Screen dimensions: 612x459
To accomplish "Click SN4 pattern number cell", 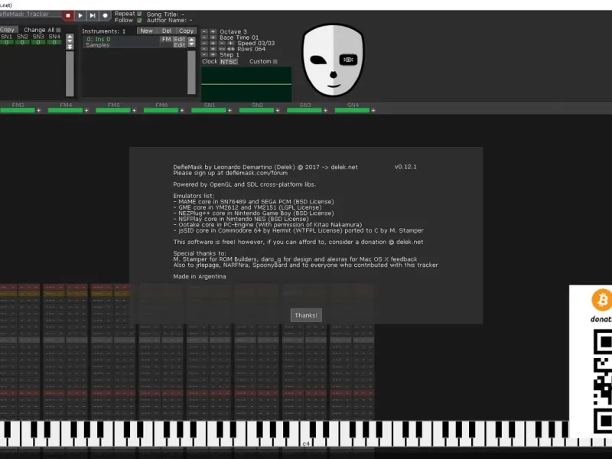I will click(54, 43).
